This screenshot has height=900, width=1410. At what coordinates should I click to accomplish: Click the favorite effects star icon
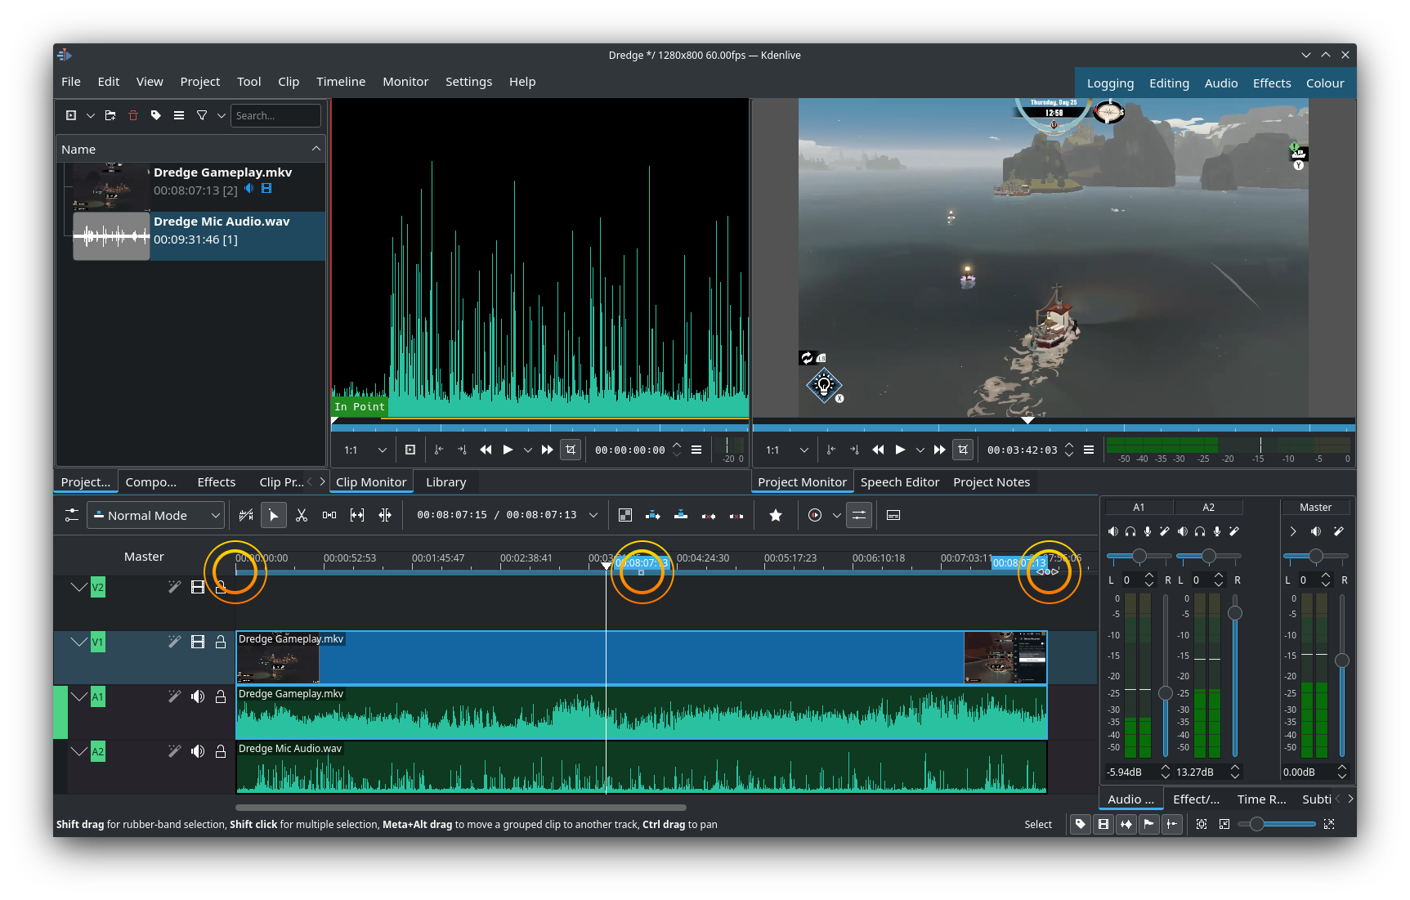776,515
